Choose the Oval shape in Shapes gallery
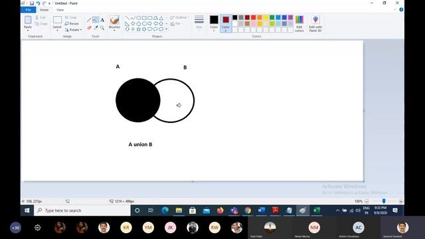 139,18
